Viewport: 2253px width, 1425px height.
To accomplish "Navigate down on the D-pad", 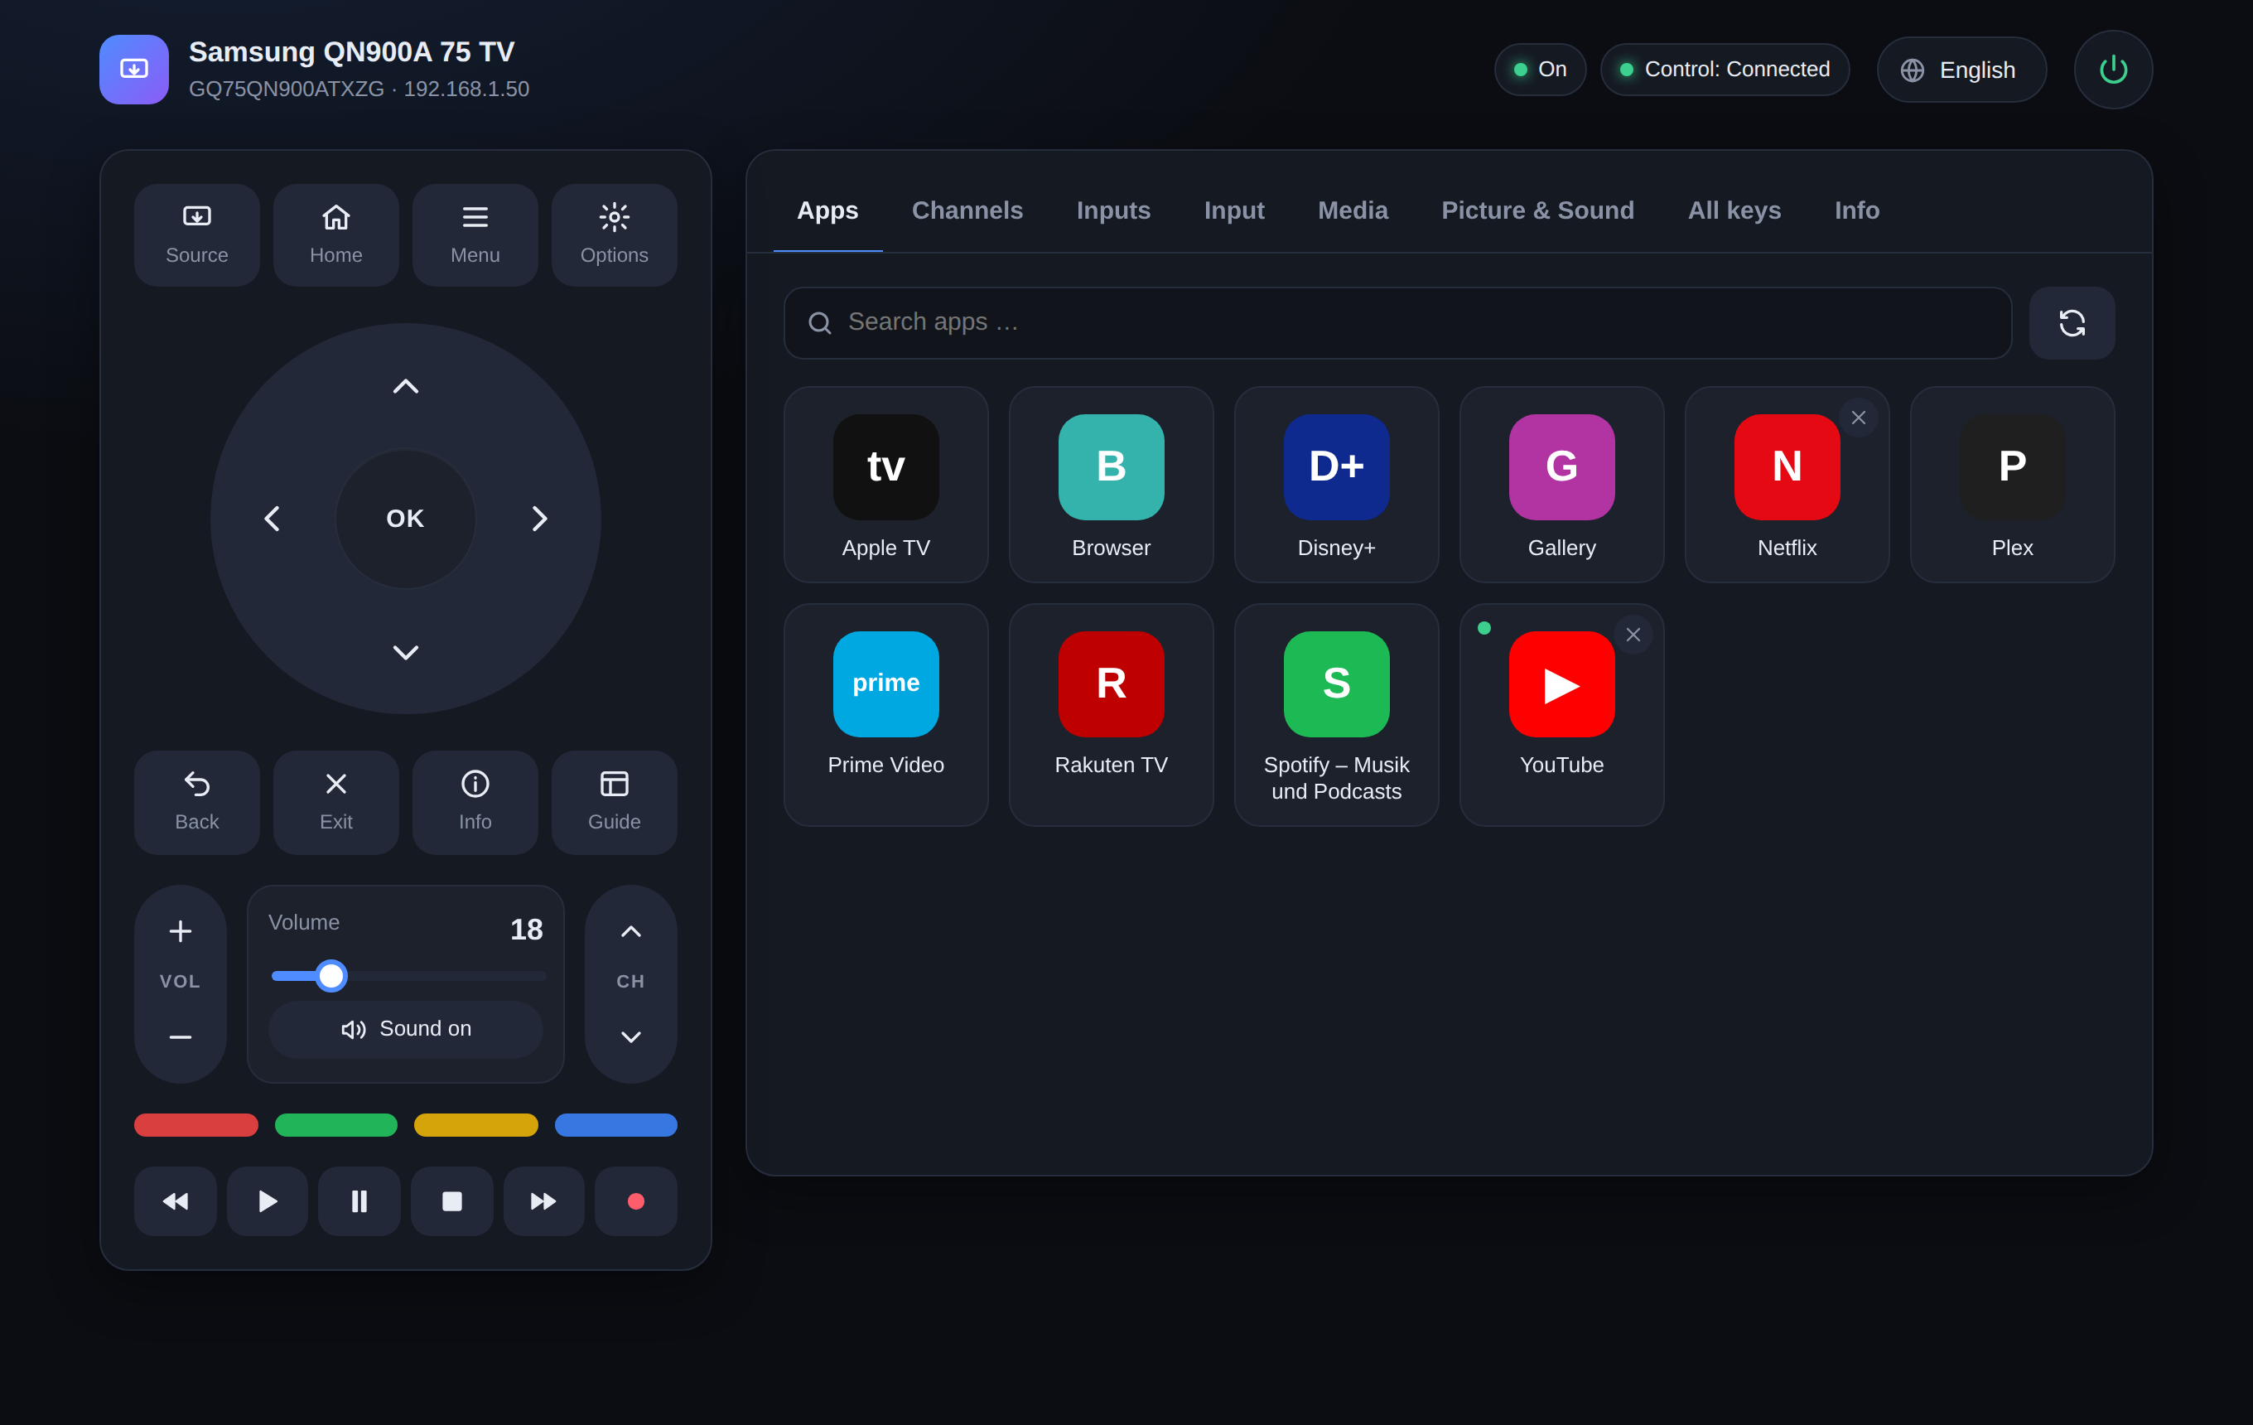I will [405, 652].
